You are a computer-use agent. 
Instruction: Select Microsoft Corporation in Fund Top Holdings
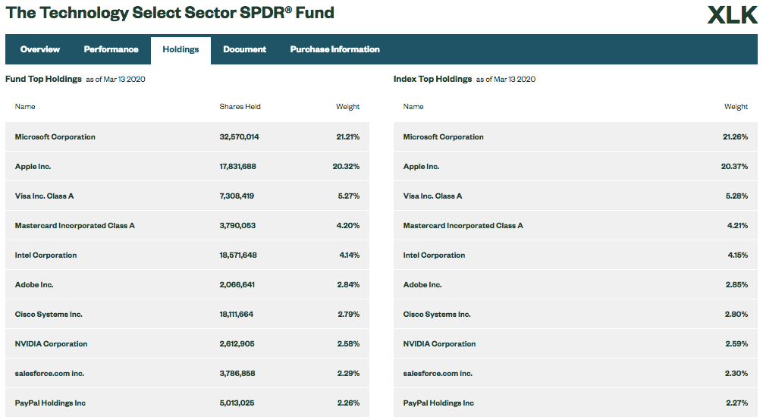pos(55,137)
